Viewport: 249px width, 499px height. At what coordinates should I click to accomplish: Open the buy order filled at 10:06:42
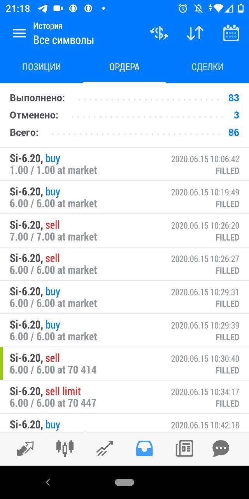124,164
